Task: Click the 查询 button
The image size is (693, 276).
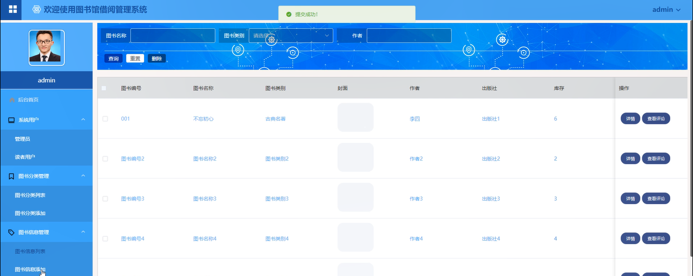Action: (114, 59)
